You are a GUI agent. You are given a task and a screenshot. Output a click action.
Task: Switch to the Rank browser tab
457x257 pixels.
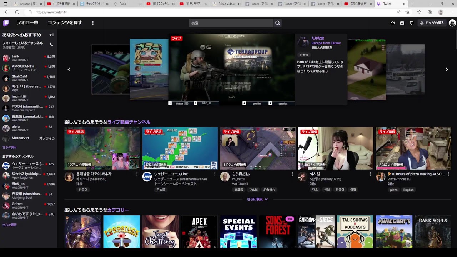127,4
